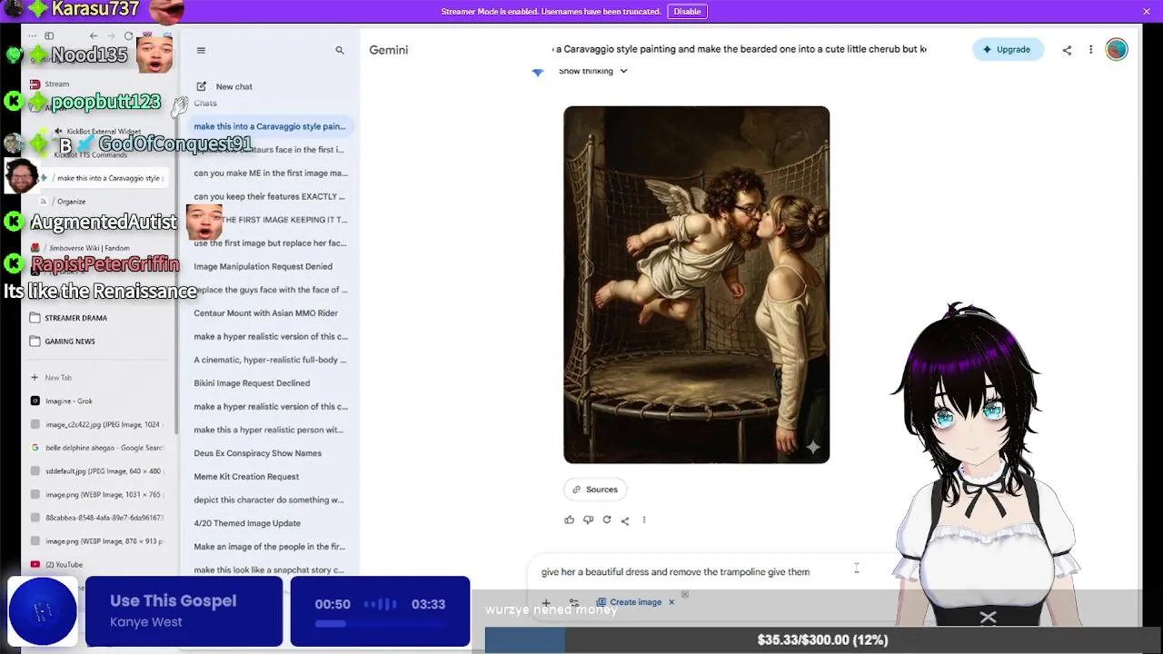Click the 'Use This Gospel' song title
The width and height of the screenshot is (1163, 654).
(173, 601)
